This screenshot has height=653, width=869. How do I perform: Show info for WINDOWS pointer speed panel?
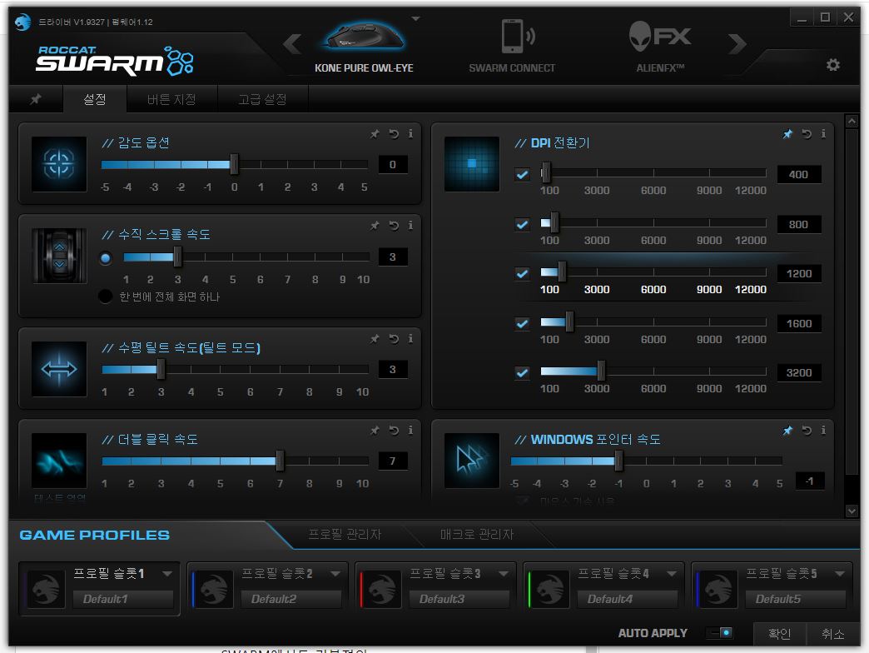pos(823,430)
